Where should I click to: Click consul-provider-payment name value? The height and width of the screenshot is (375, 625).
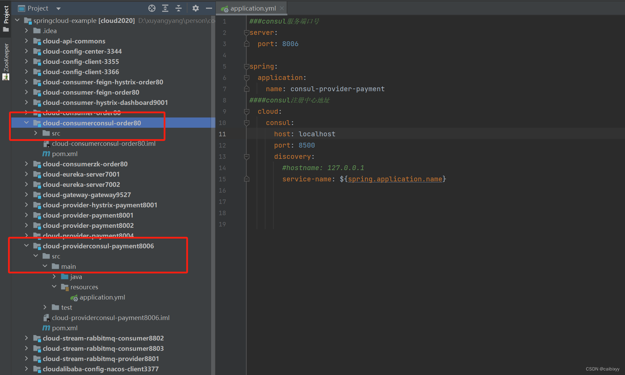338,89
